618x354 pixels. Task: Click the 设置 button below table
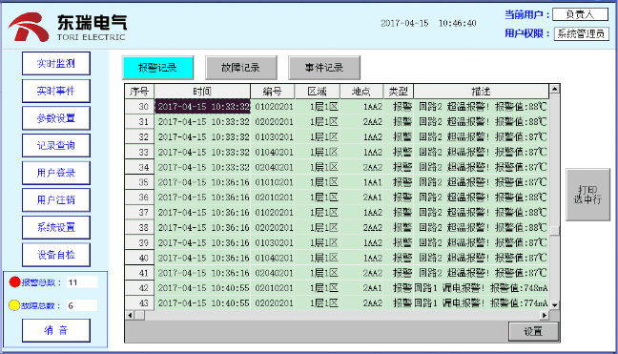tap(533, 331)
